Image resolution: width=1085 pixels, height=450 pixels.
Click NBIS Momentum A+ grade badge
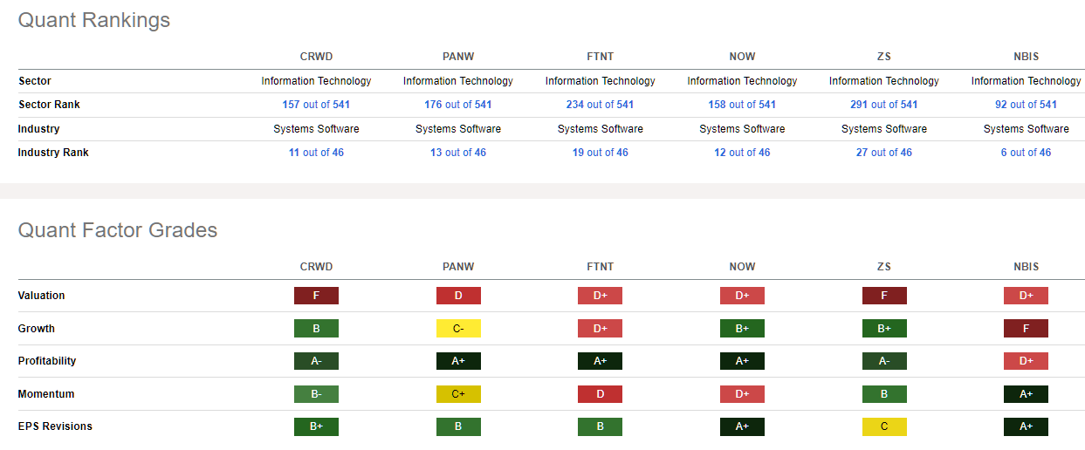click(x=1026, y=394)
